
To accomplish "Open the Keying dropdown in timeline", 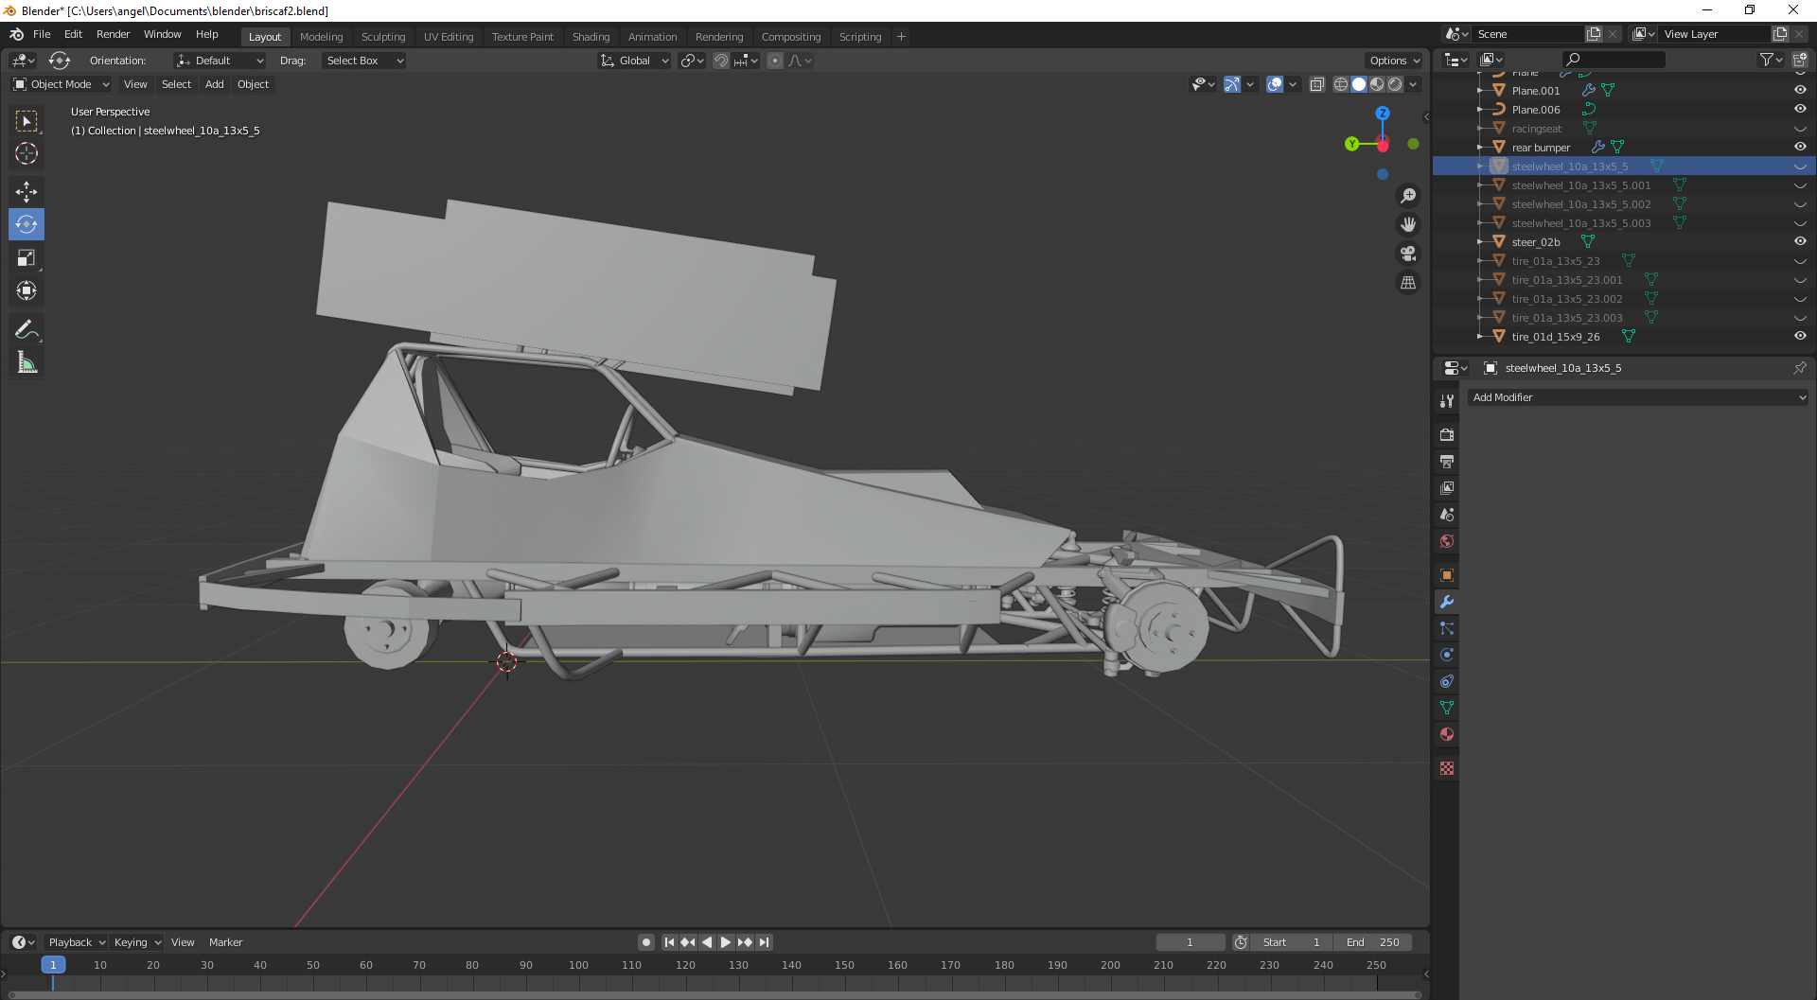I will coord(138,942).
